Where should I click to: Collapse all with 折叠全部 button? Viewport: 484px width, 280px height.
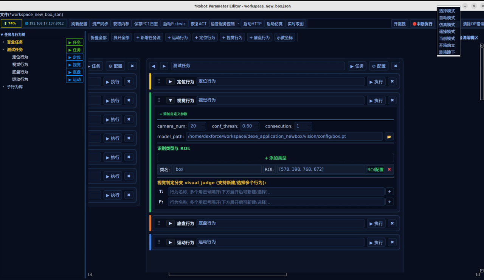click(x=98, y=38)
